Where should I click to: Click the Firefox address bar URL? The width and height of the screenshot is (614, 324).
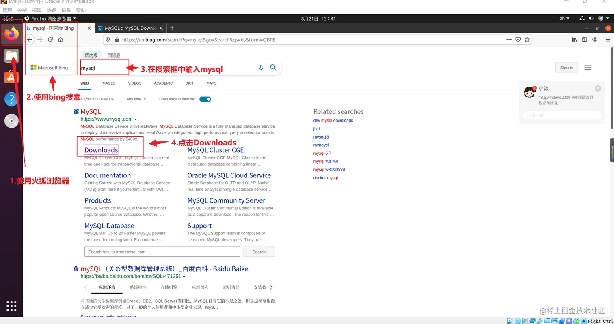tap(199, 40)
